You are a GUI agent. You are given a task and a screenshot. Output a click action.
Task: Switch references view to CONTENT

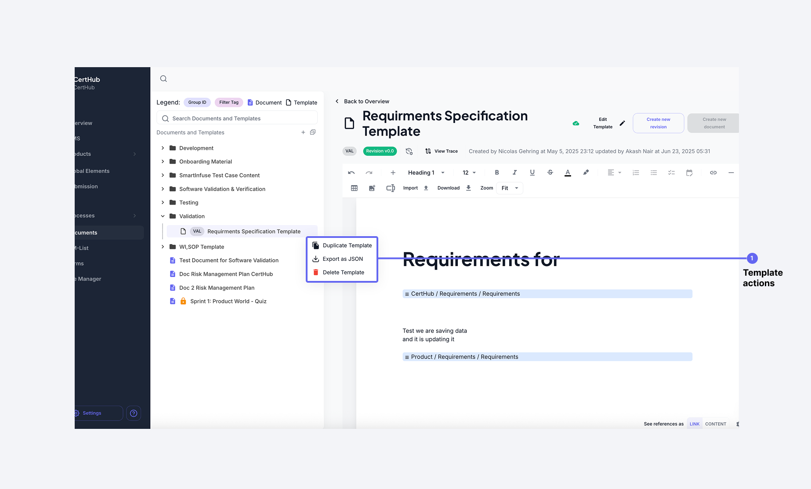tap(716, 424)
